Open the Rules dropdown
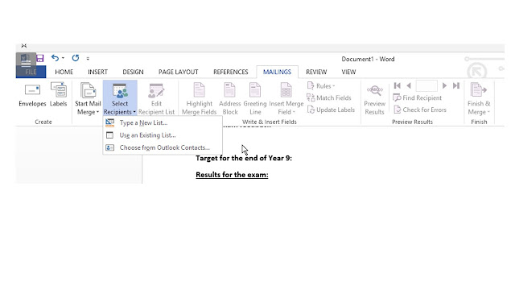 click(x=321, y=86)
